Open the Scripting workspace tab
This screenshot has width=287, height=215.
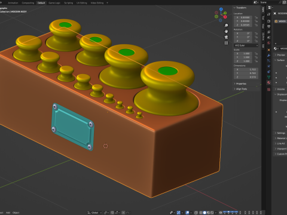coord(68,3)
